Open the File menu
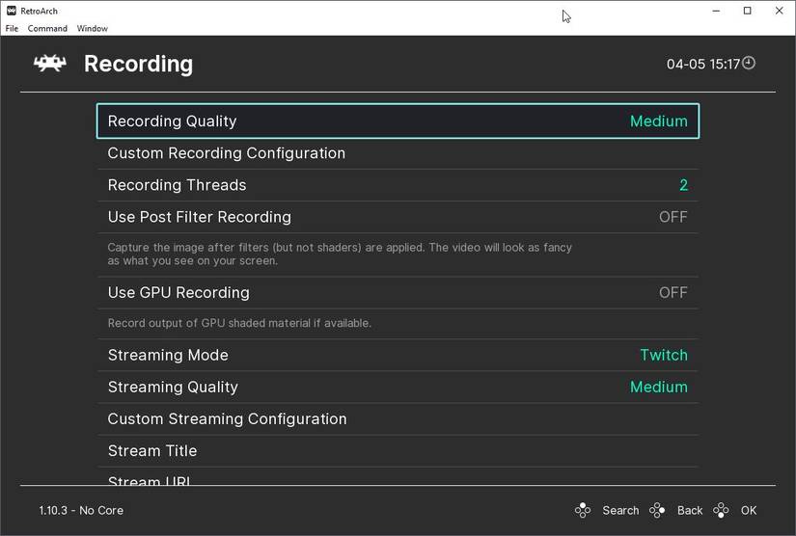The height and width of the screenshot is (536, 796). (12, 29)
